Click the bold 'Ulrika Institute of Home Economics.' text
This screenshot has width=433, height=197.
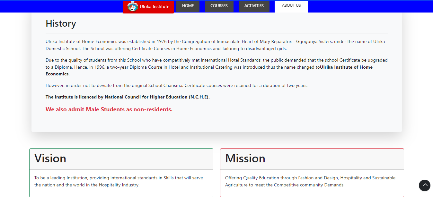[209, 70]
